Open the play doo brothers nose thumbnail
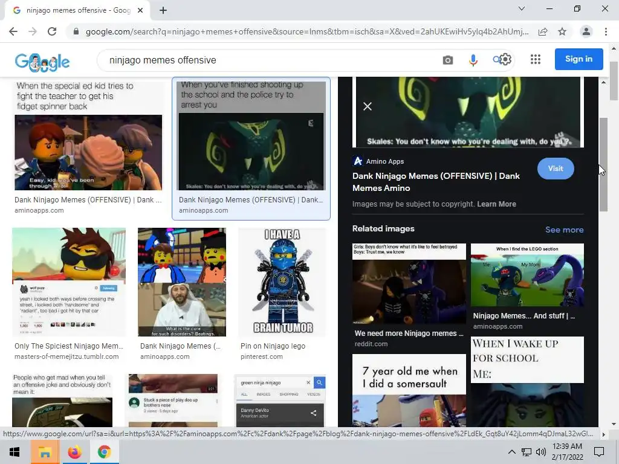Screen dimensions: 619x464 tap(173, 401)
